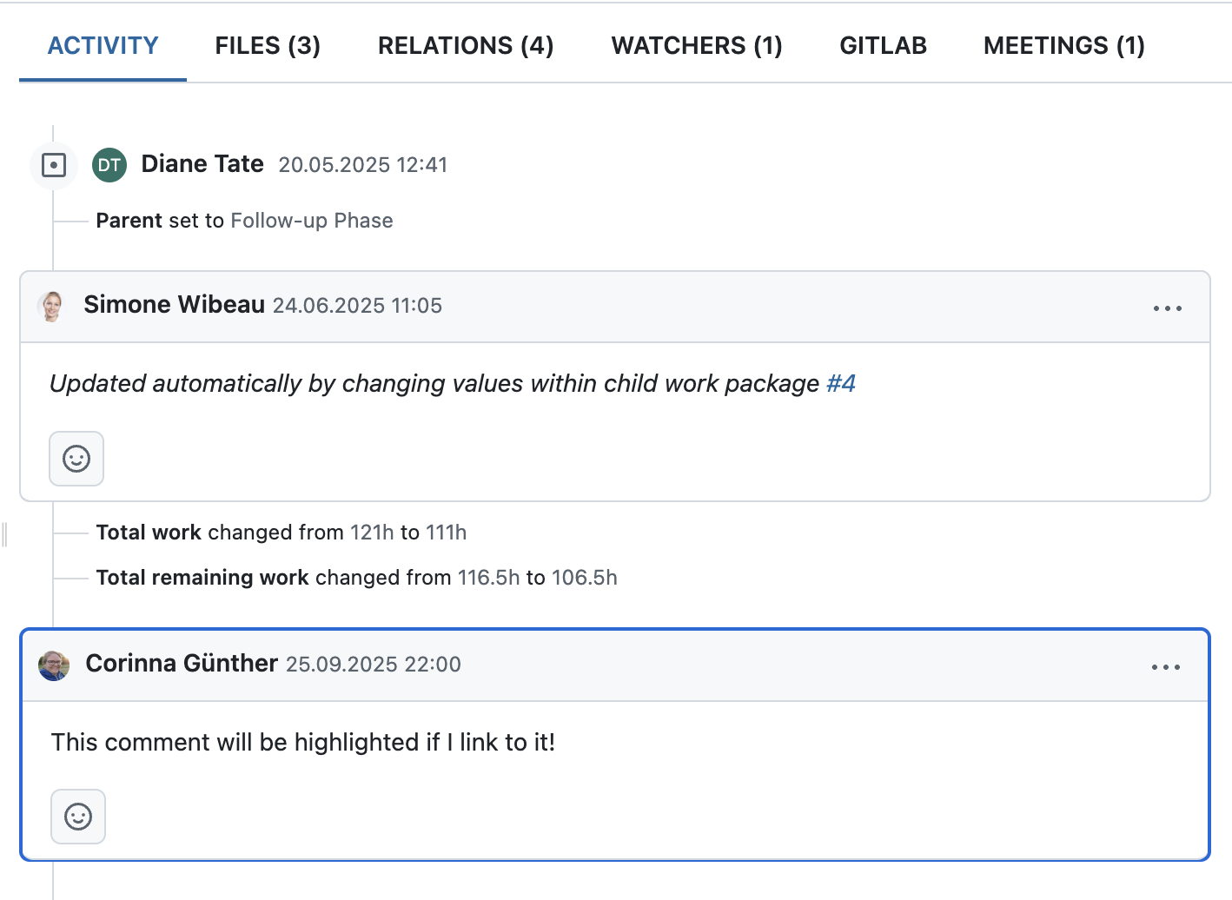Open Diane Tate's user profile name

point(202,164)
